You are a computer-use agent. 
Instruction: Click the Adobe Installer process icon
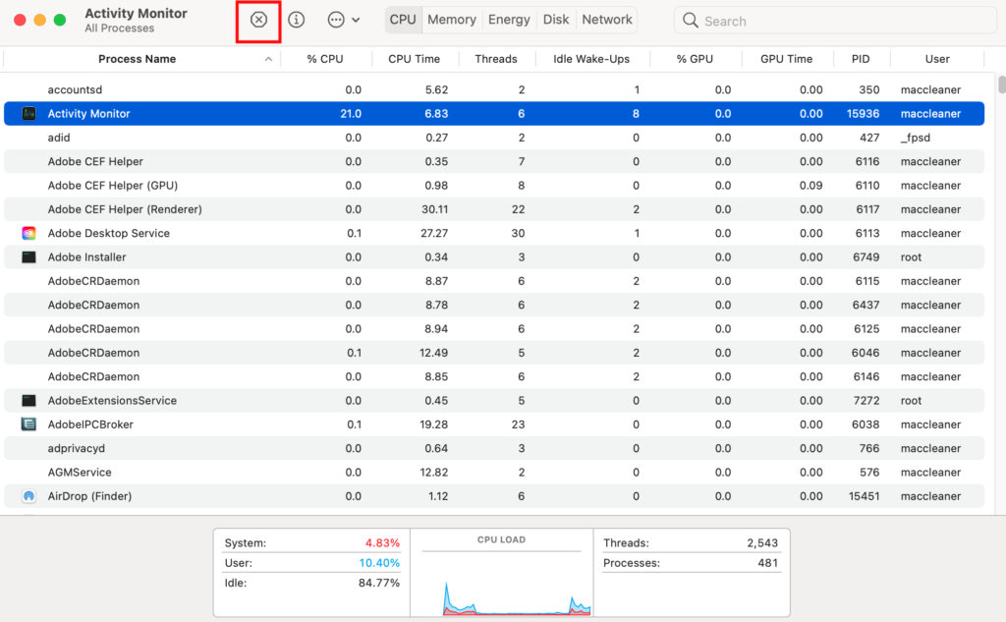[x=28, y=257]
